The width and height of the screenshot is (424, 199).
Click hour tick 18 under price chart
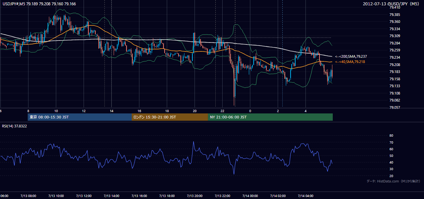(x=167, y=111)
